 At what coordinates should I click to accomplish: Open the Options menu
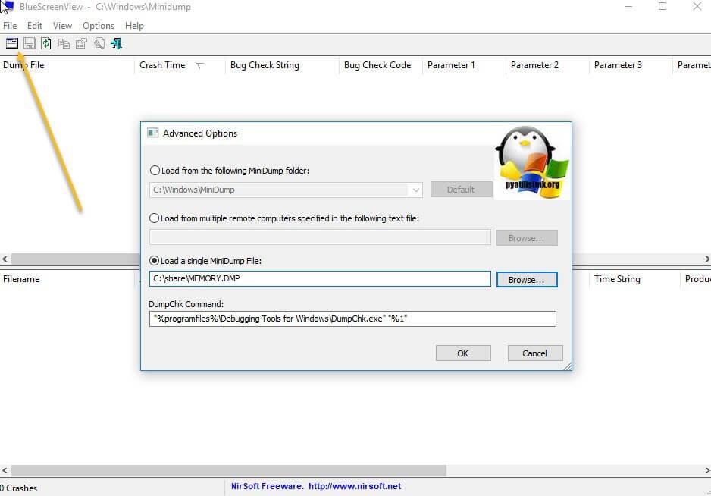tap(99, 26)
